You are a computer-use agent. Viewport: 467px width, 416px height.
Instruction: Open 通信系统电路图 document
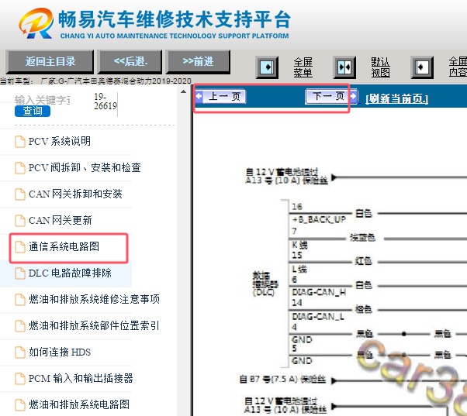64,246
